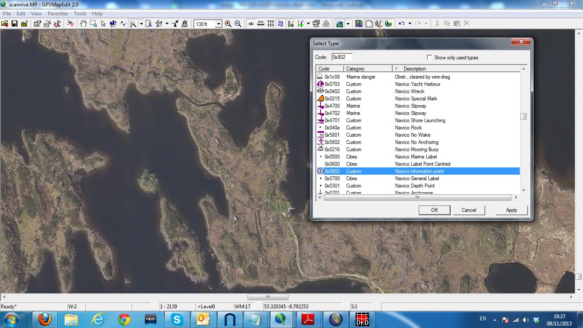Click the globe web maps icon
583x328 pixels.
340,23
